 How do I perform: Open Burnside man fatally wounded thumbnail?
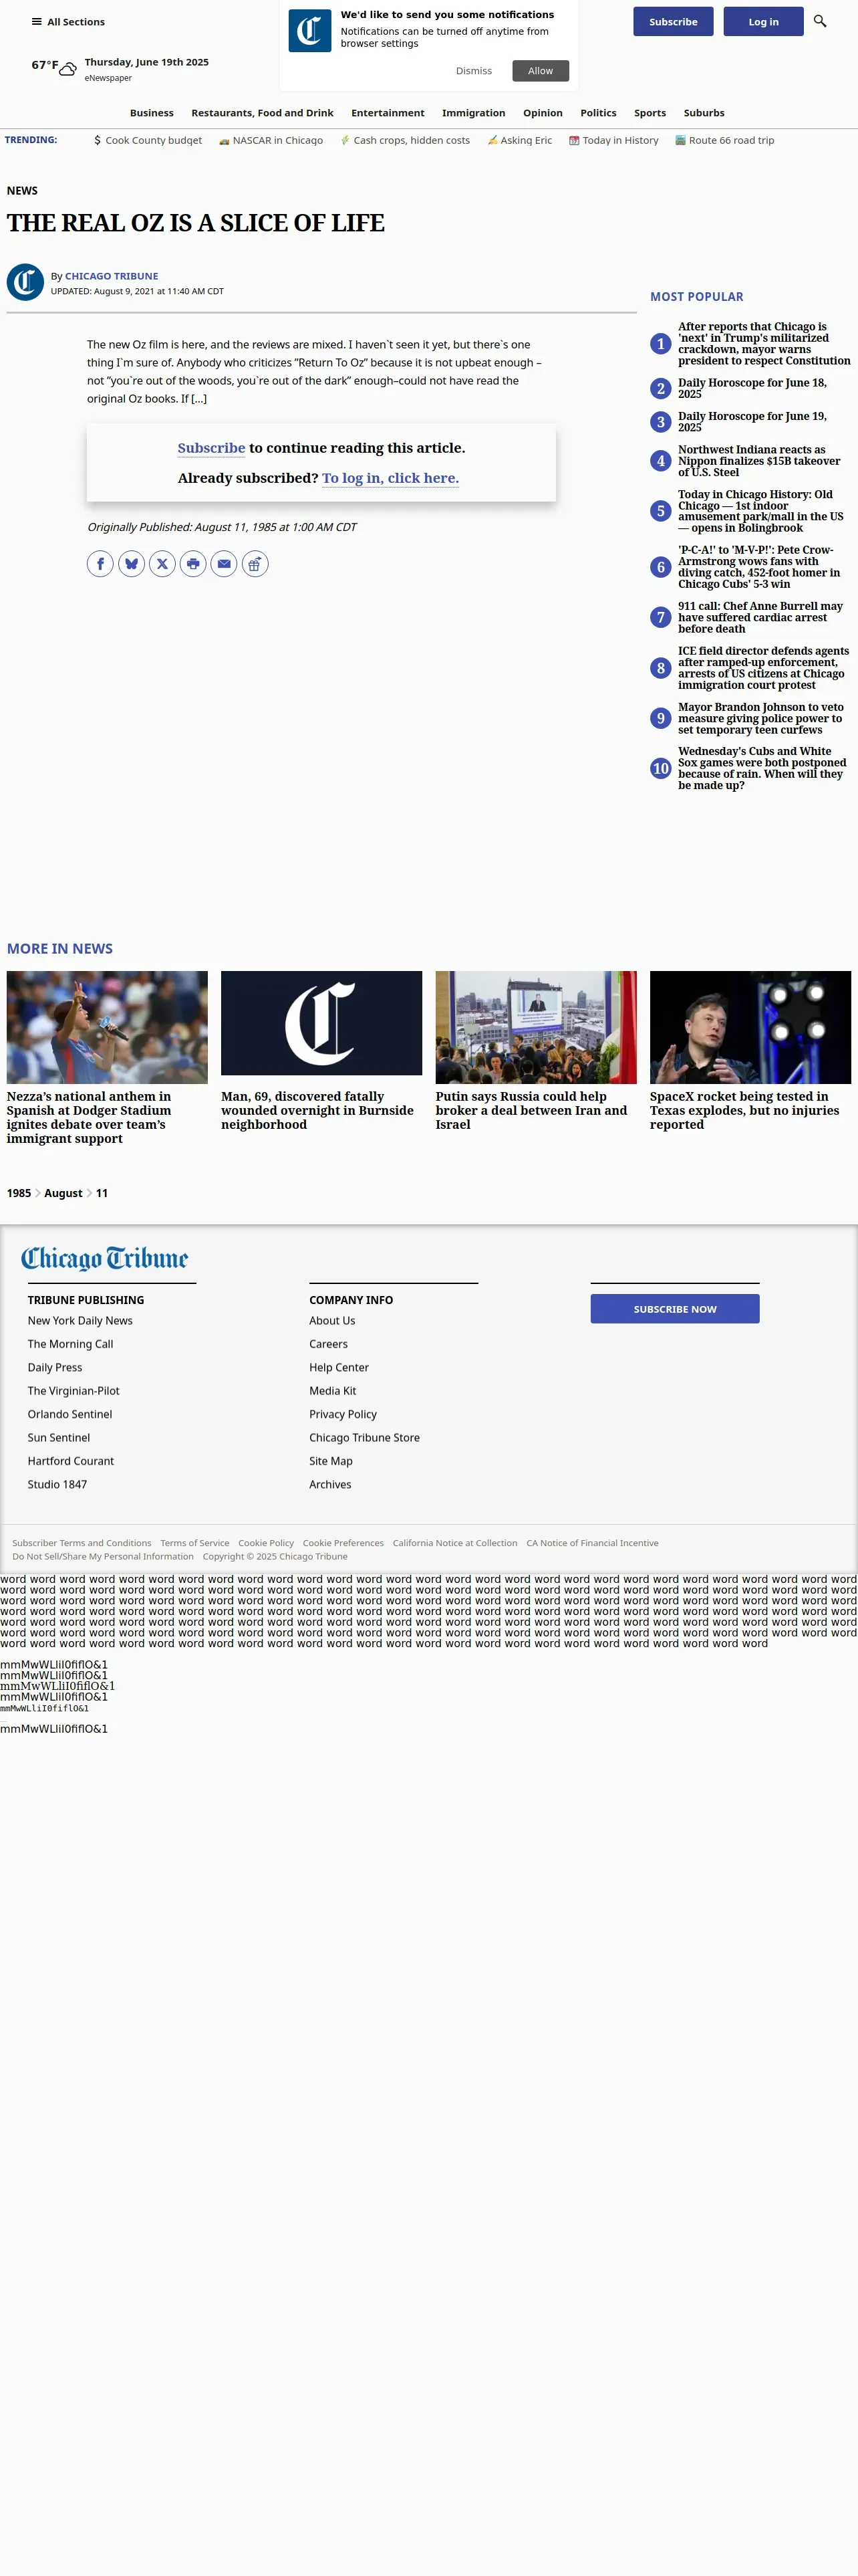tap(321, 1023)
